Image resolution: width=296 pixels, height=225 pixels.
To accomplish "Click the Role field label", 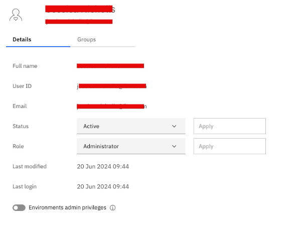I will point(18,147).
